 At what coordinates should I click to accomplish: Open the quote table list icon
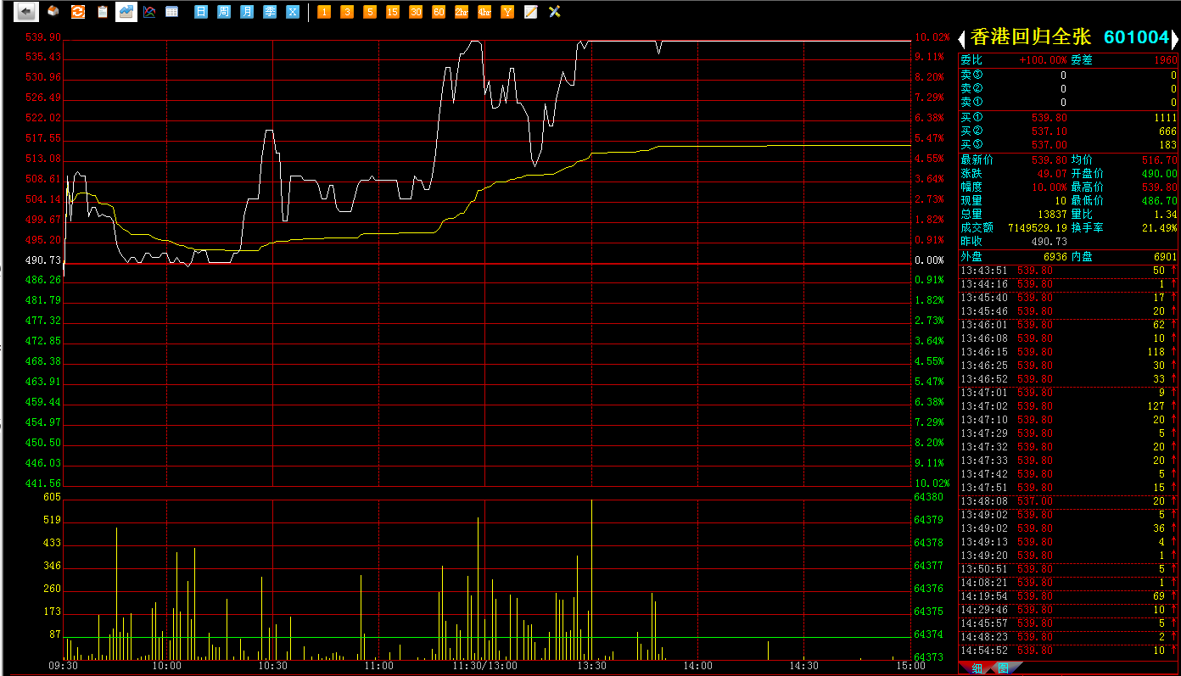[172, 12]
